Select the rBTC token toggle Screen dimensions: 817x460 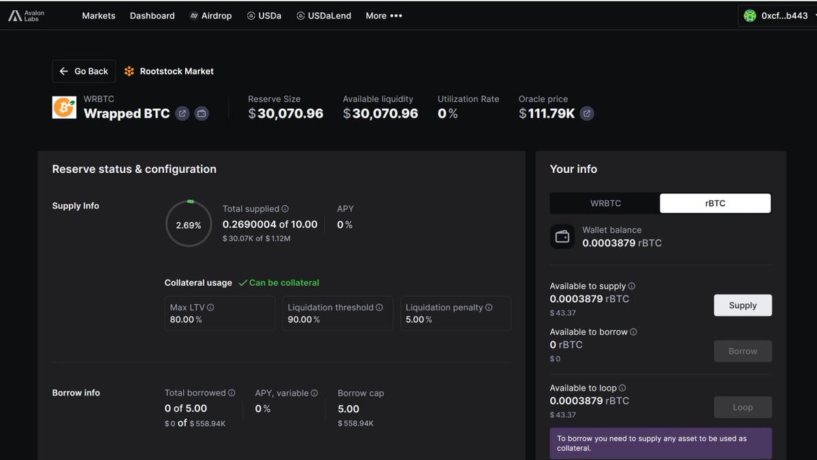[715, 203]
